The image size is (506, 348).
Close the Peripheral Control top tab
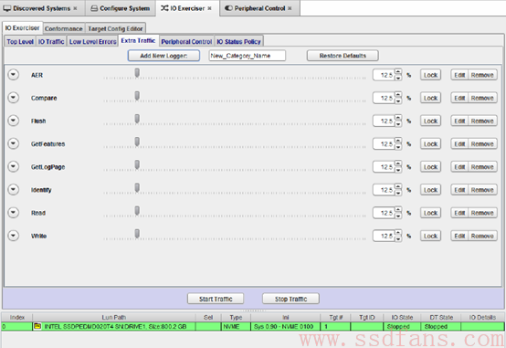(290, 8)
